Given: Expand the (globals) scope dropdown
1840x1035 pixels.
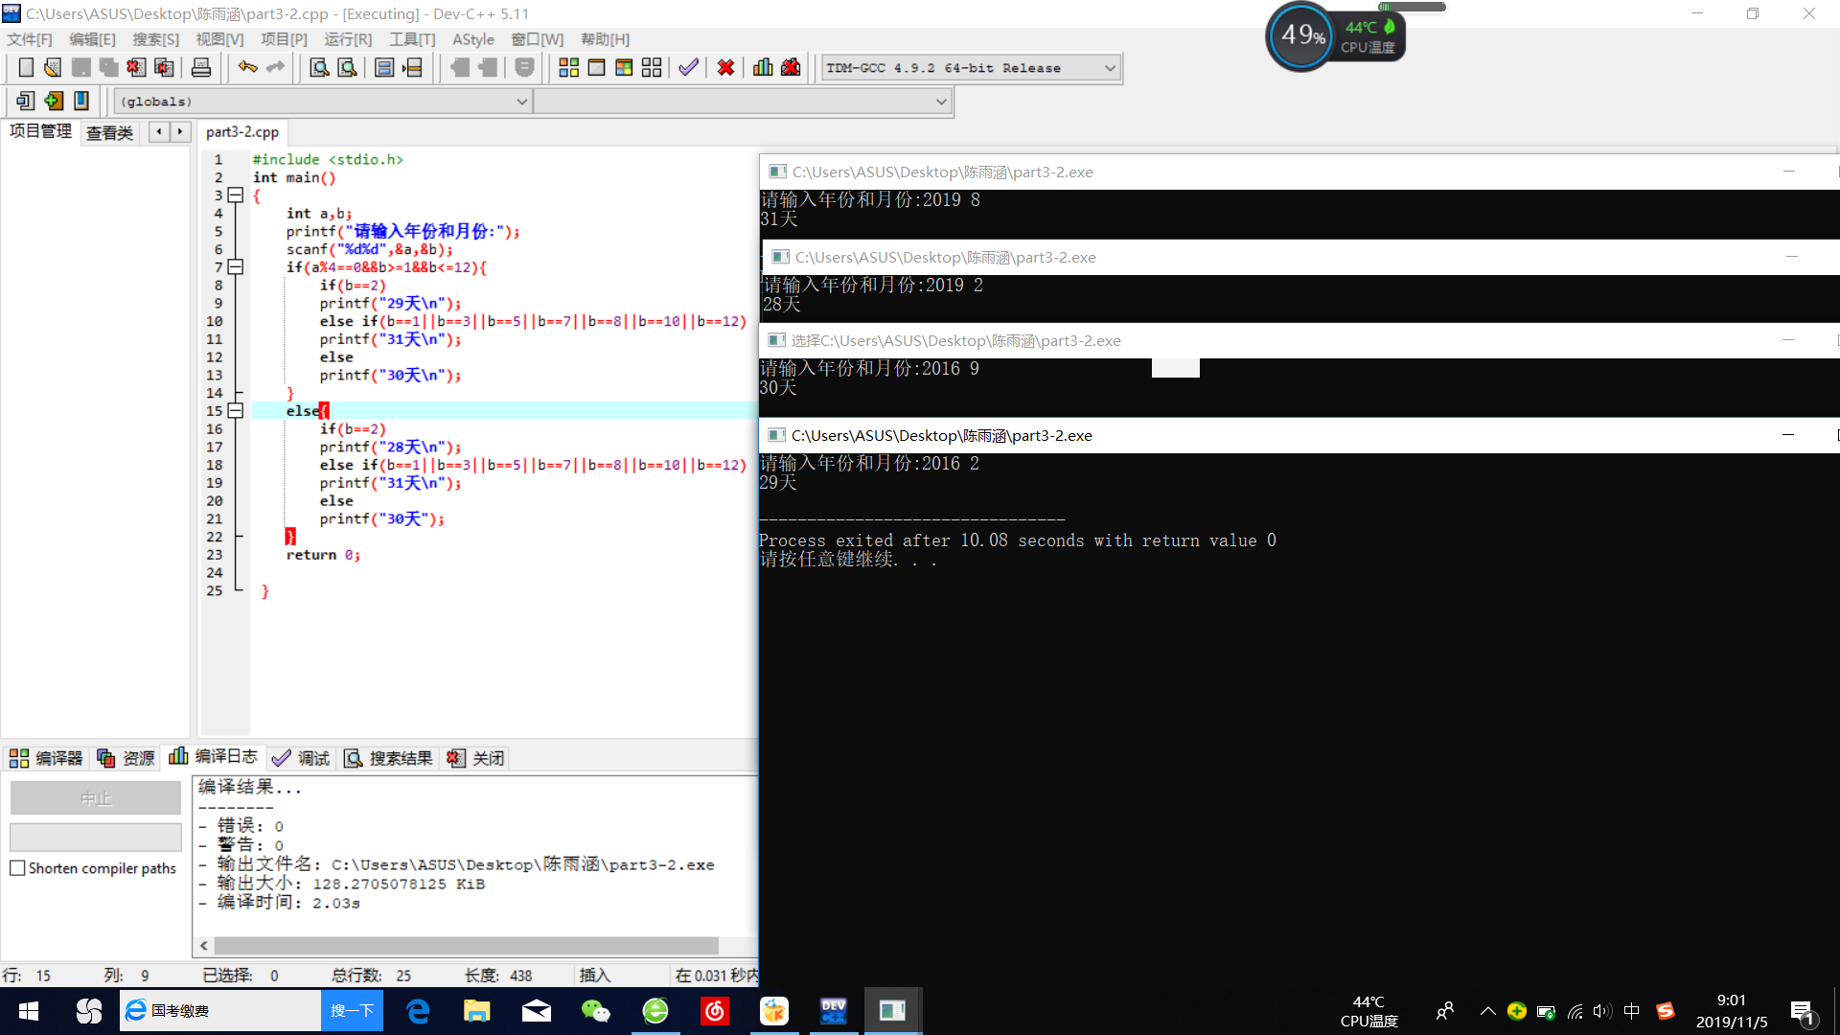Looking at the screenshot, I should (521, 102).
